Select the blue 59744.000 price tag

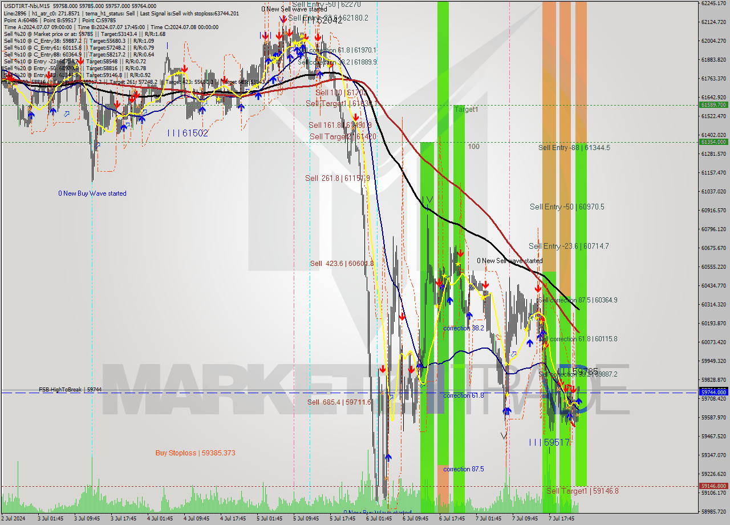point(713,392)
